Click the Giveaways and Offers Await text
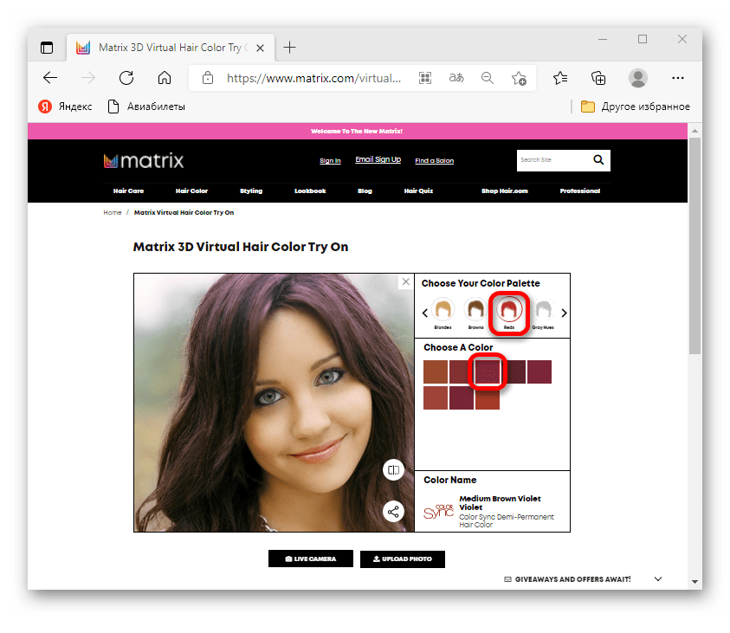The image size is (730, 633). (572, 579)
